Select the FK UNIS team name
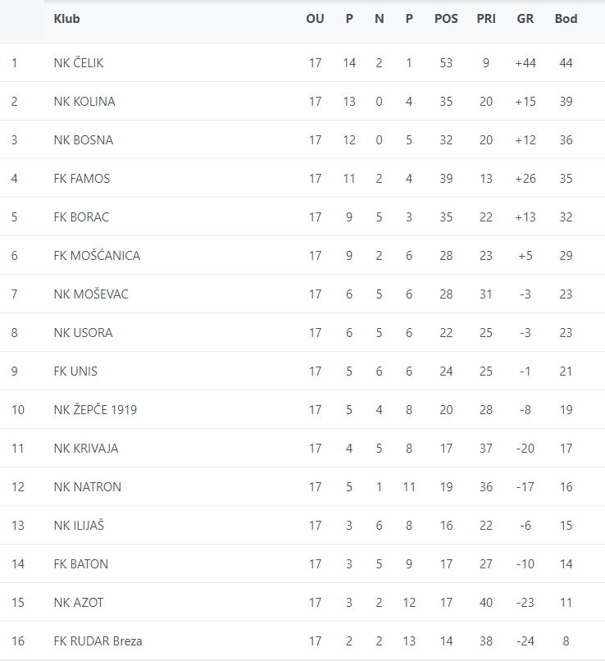This screenshot has width=605, height=661. (x=75, y=371)
